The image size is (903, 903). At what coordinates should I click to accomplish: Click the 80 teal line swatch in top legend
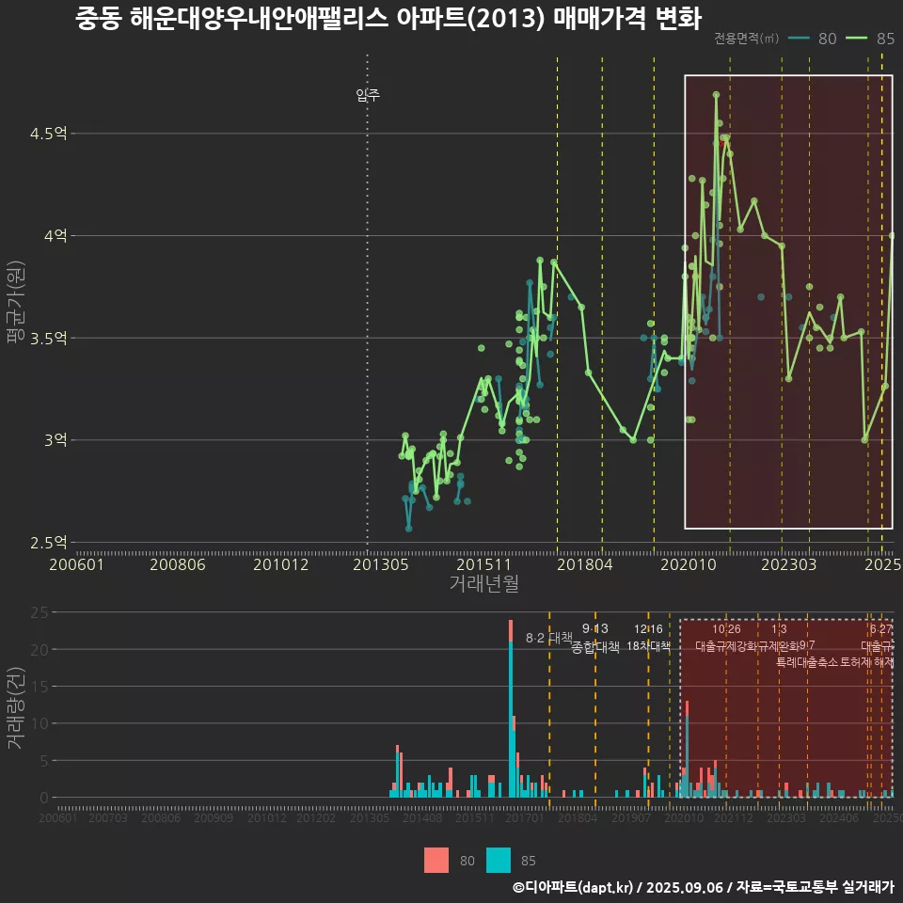tap(799, 38)
